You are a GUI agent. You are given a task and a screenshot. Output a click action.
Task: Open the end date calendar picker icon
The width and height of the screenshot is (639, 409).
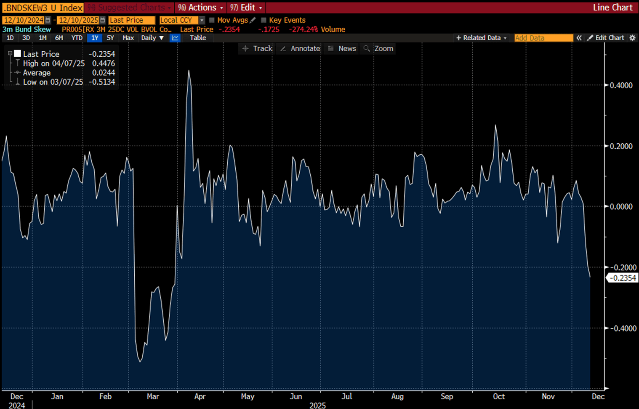click(x=103, y=20)
